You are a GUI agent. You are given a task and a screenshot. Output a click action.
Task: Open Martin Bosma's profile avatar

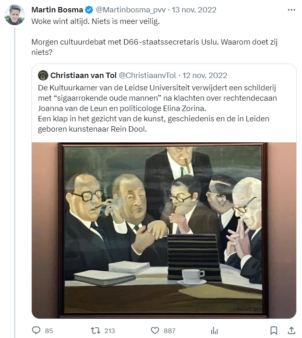(x=15, y=15)
